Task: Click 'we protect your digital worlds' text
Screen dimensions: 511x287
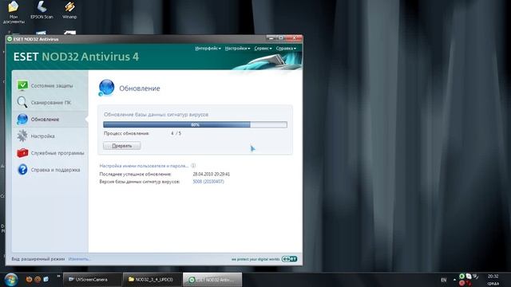Action: [x=255, y=259]
